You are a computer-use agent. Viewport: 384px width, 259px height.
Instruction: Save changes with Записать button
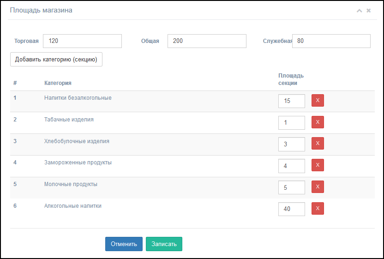tap(164, 244)
